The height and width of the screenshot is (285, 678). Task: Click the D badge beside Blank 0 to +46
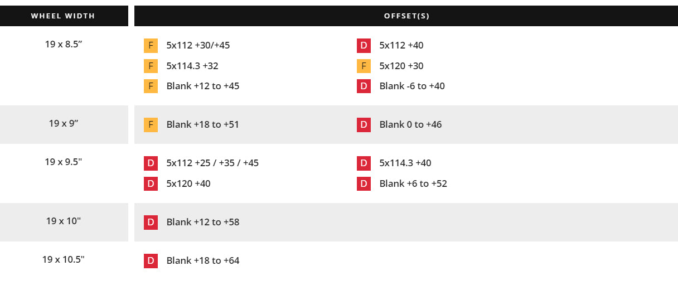point(364,125)
